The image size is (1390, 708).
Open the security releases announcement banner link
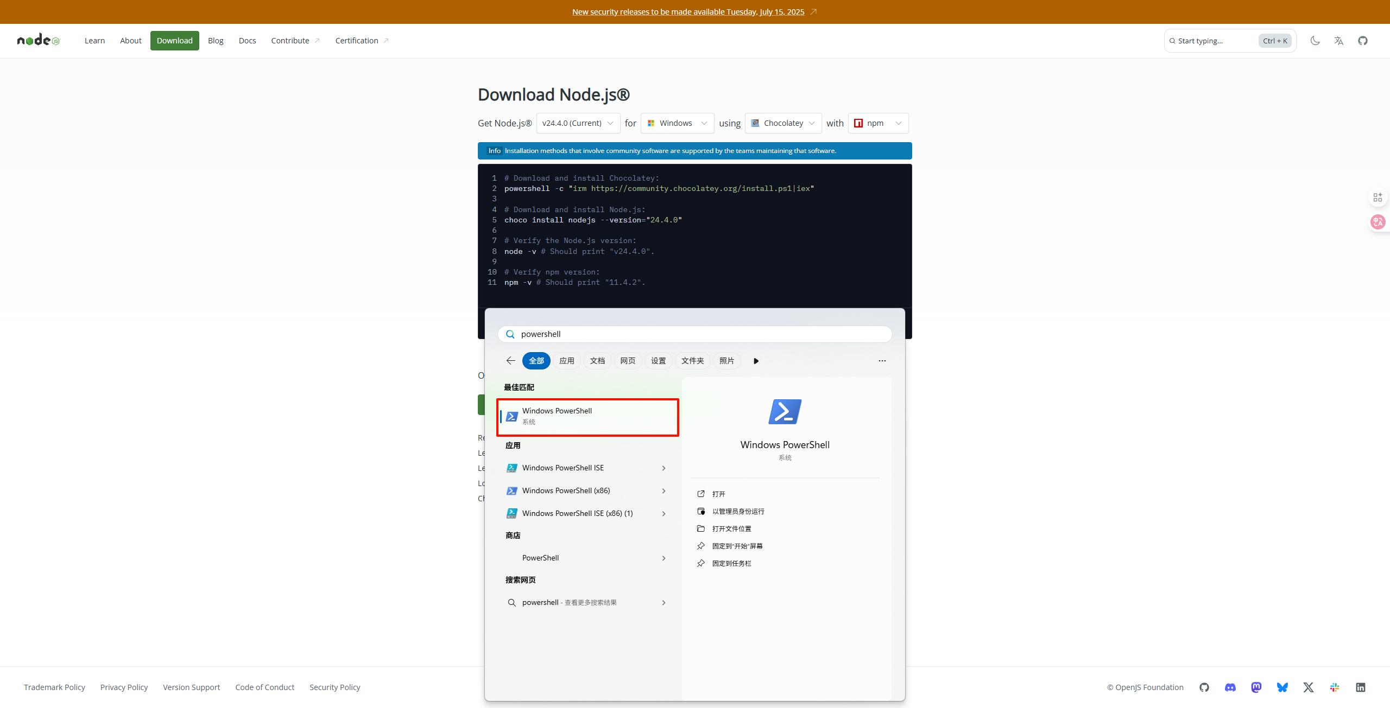tap(688, 12)
